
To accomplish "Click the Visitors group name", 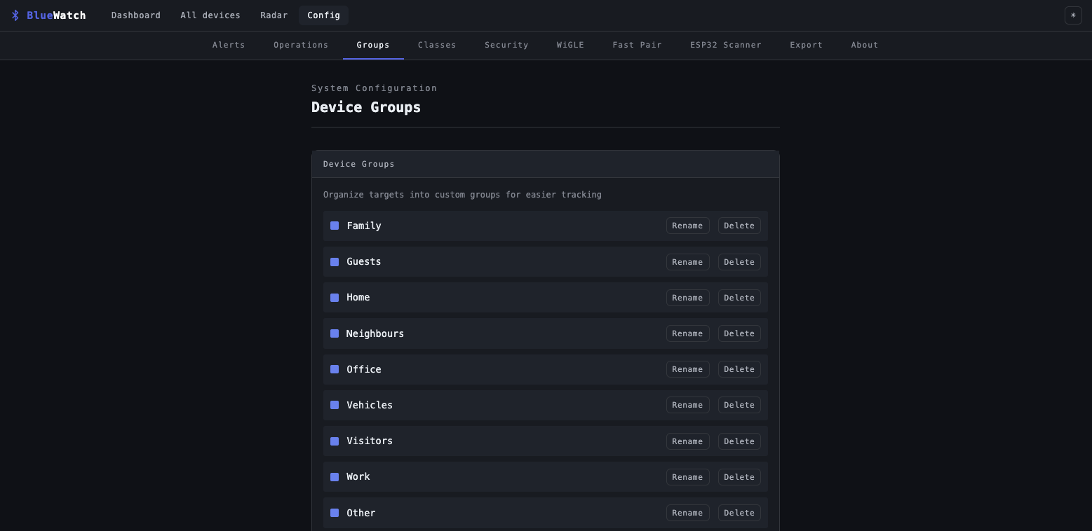I will tap(370, 441).
